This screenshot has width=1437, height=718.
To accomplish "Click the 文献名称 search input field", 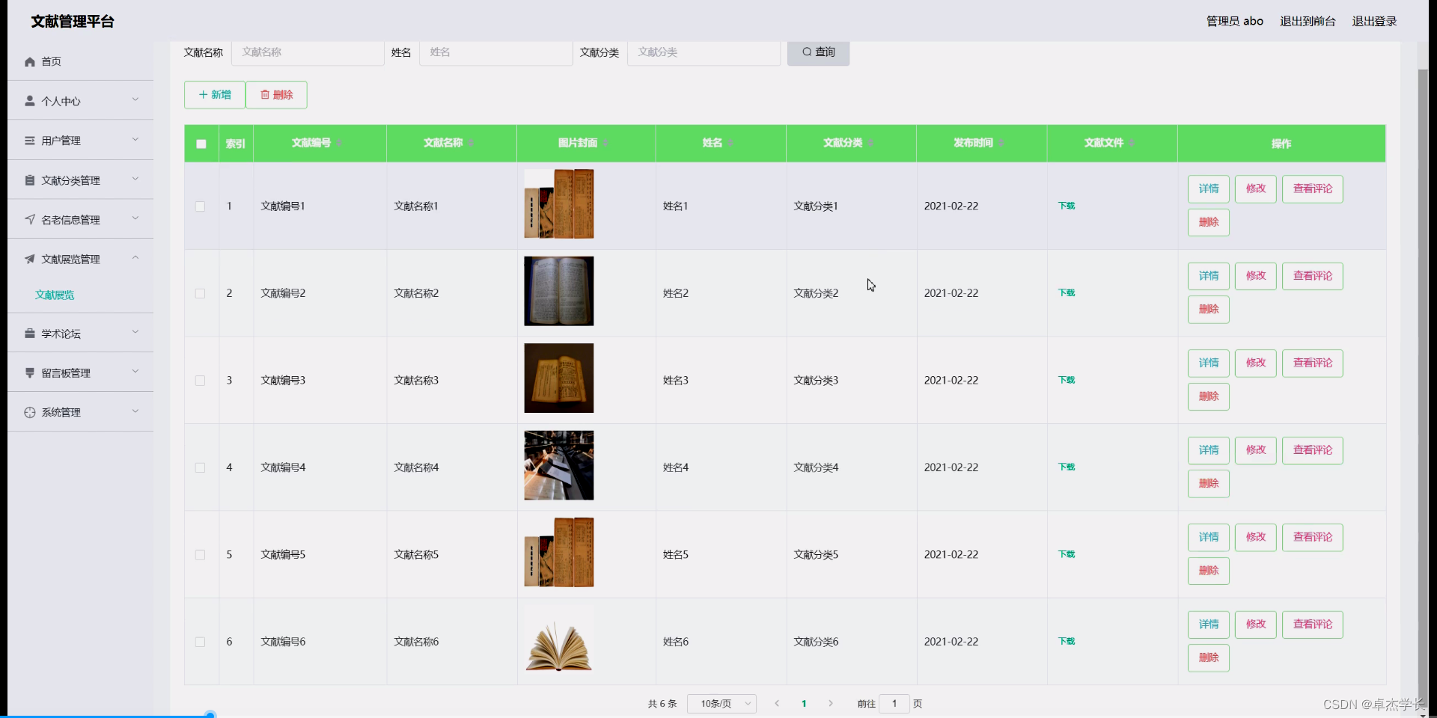I will pos(307,52).
